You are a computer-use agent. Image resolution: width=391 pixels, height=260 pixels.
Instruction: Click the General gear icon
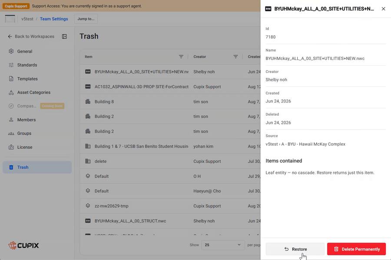(11, 51)
